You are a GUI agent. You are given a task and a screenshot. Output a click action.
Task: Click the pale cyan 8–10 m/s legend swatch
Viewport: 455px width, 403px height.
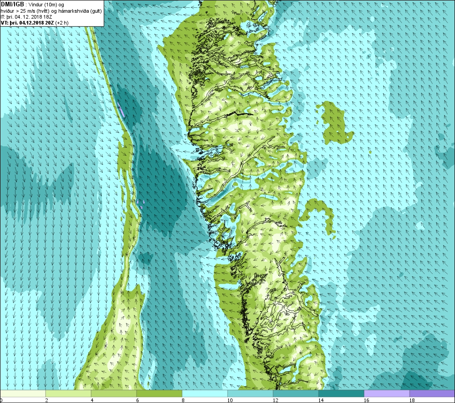[x=205, y=393]
